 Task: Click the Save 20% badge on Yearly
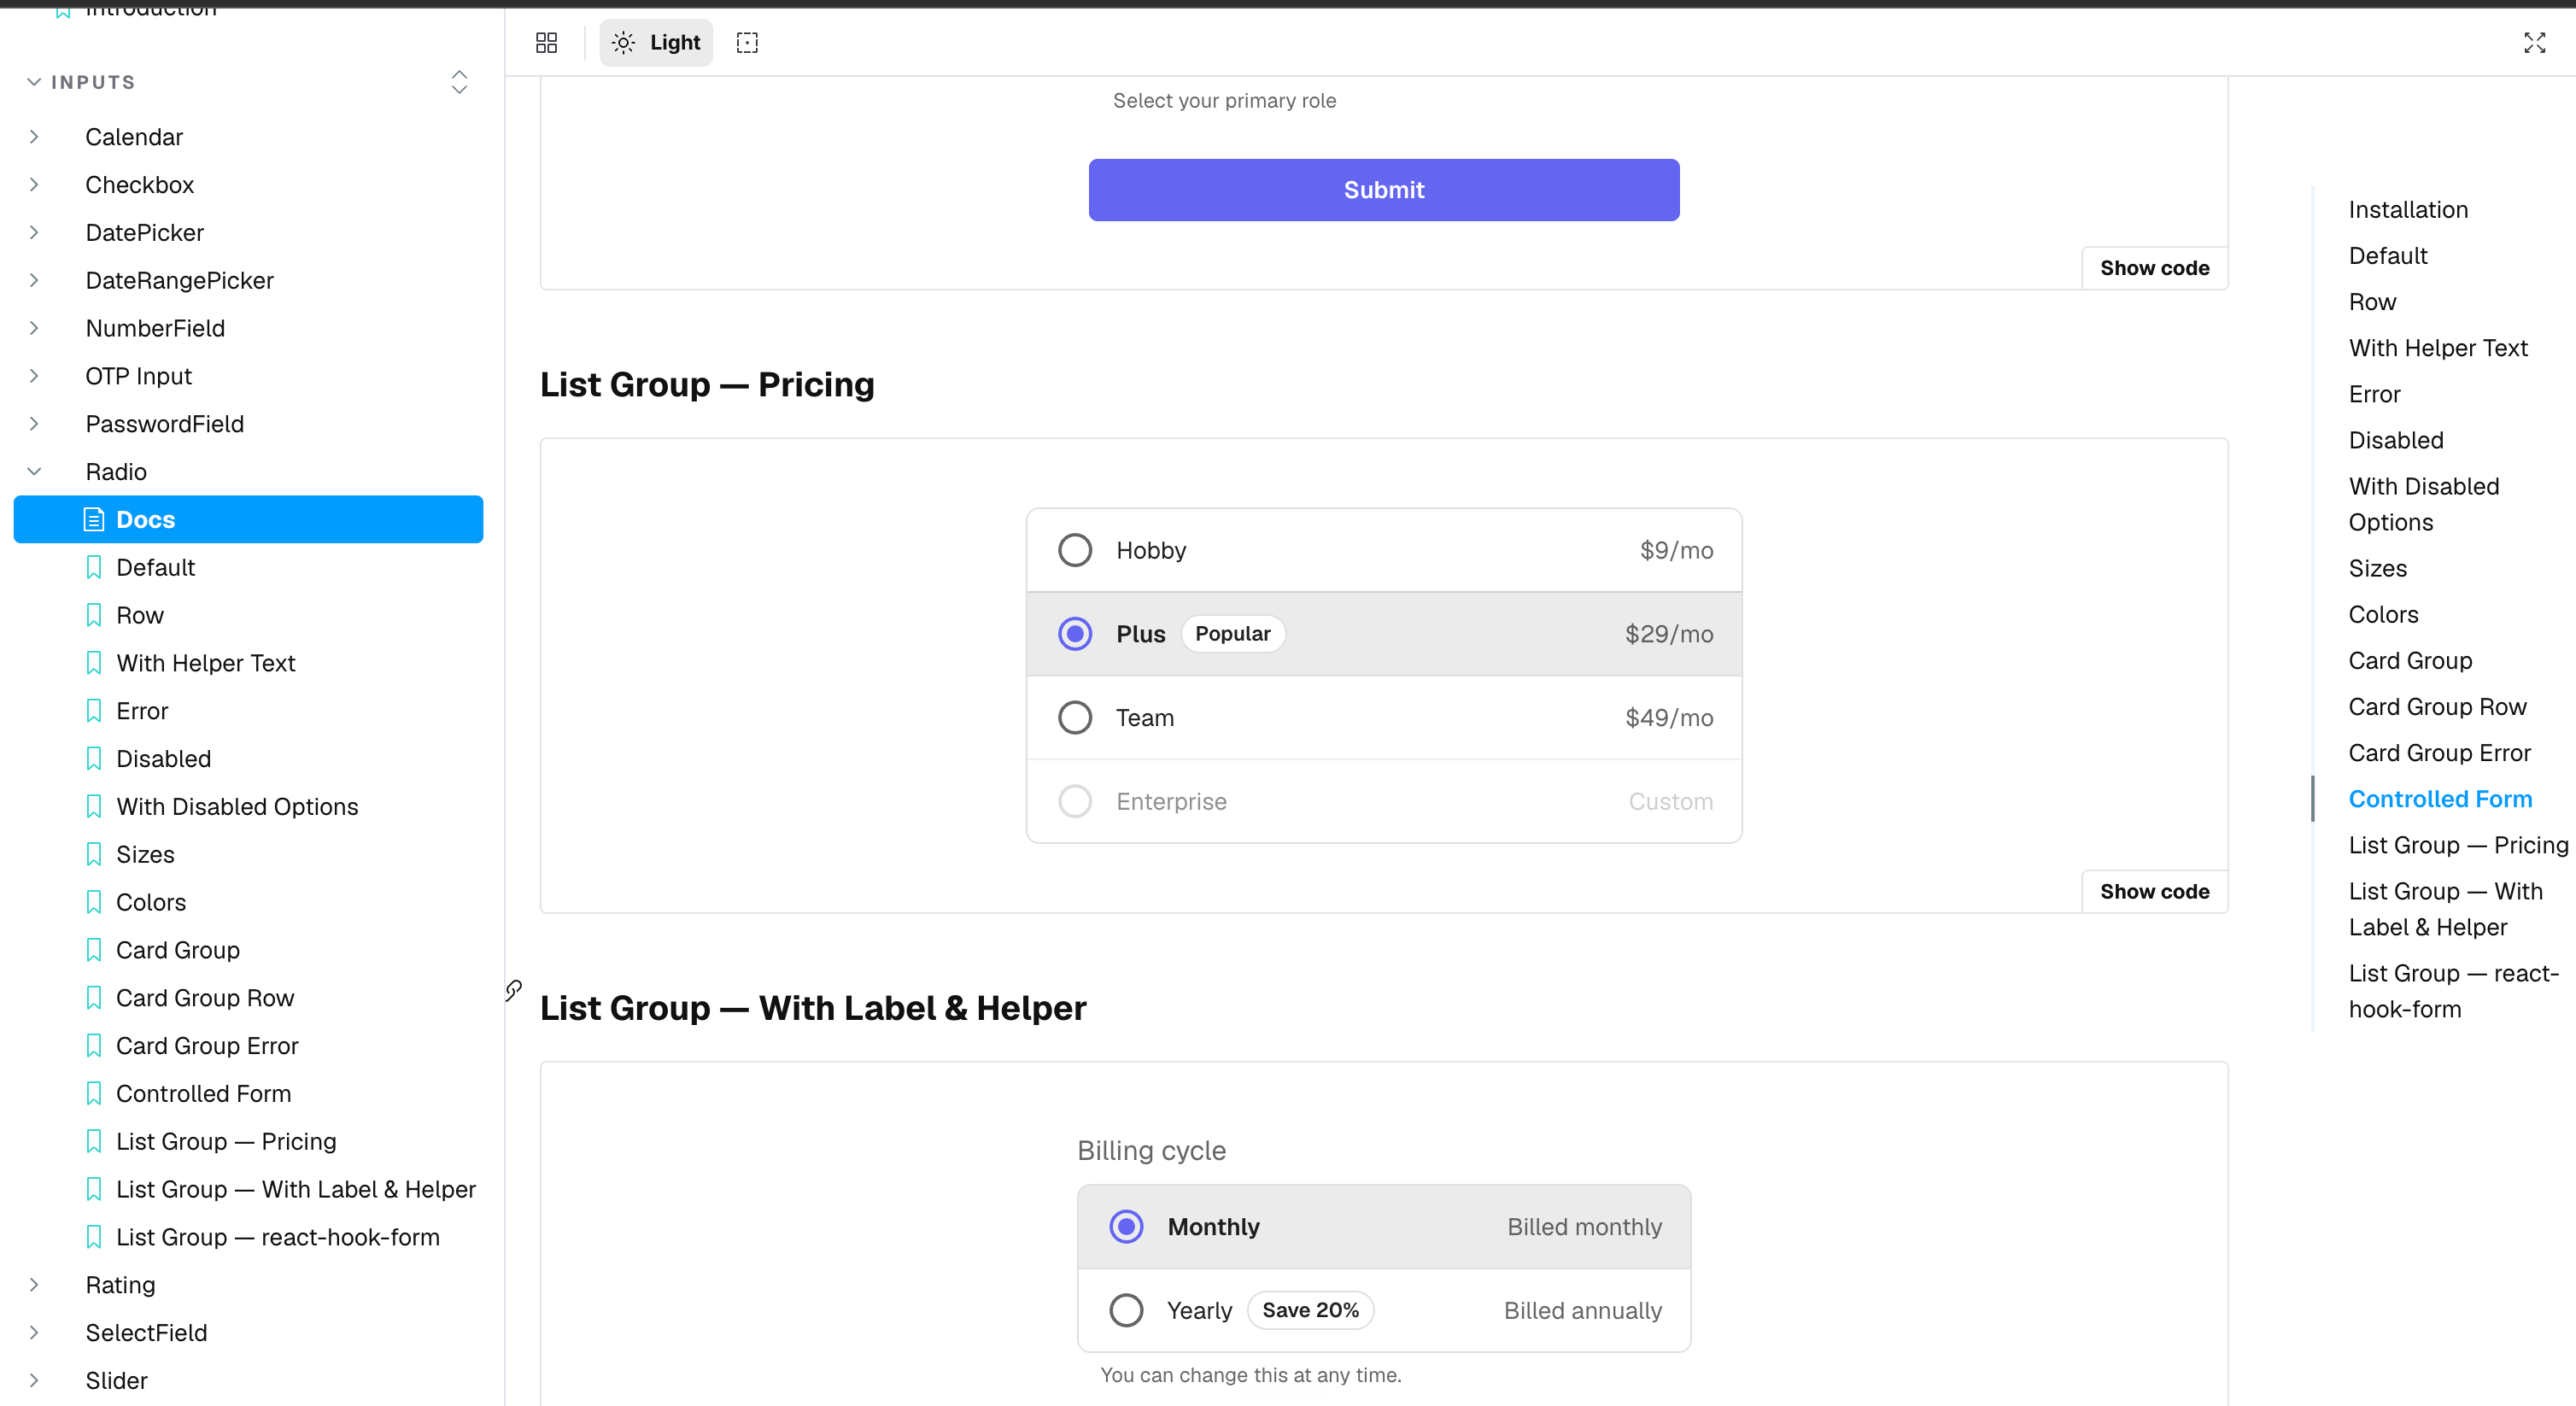point(1310,1311)
